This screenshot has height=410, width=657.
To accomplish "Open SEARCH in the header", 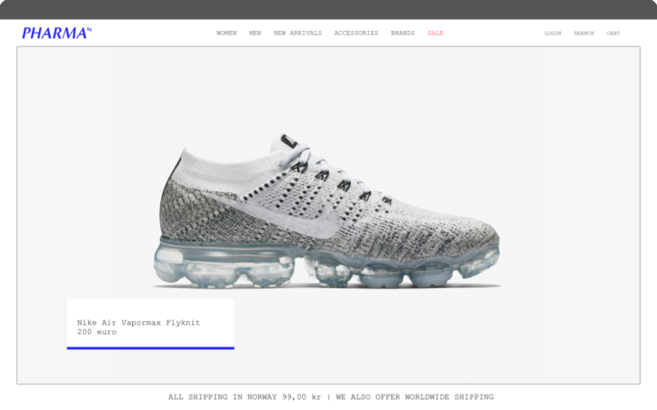I will pyautogui.click(x=584, y=33).
